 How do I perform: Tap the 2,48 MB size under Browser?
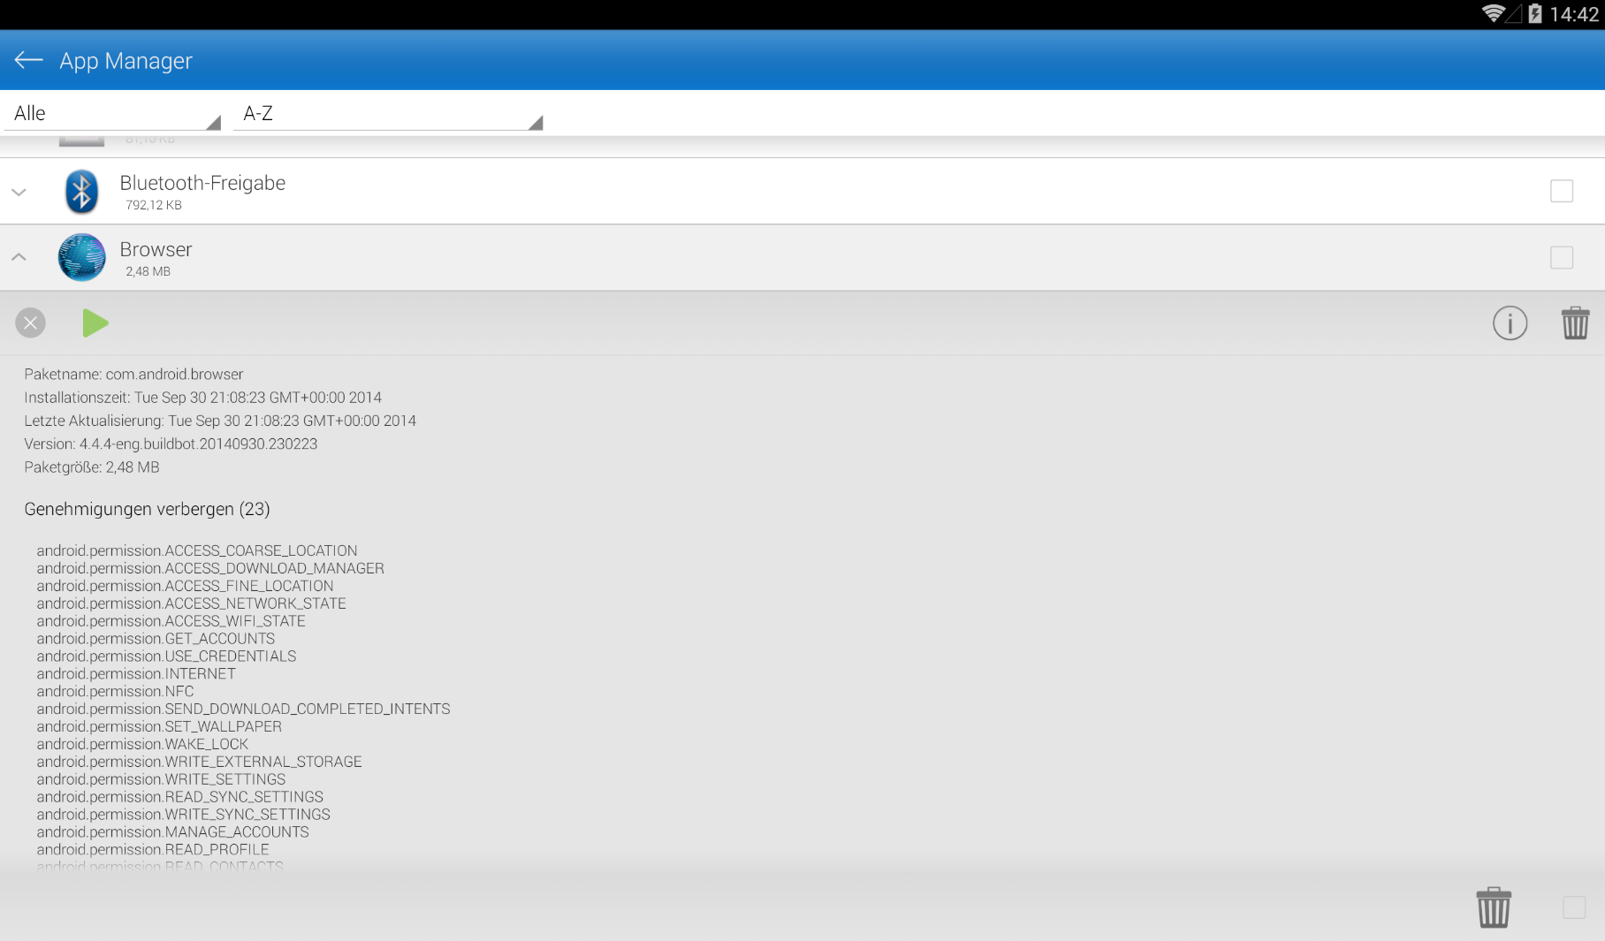tap(148, 271)
